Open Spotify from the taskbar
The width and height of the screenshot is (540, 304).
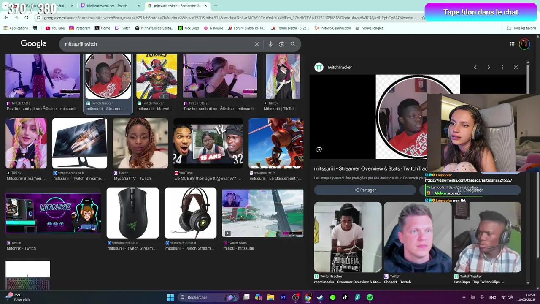click(370, 297)
